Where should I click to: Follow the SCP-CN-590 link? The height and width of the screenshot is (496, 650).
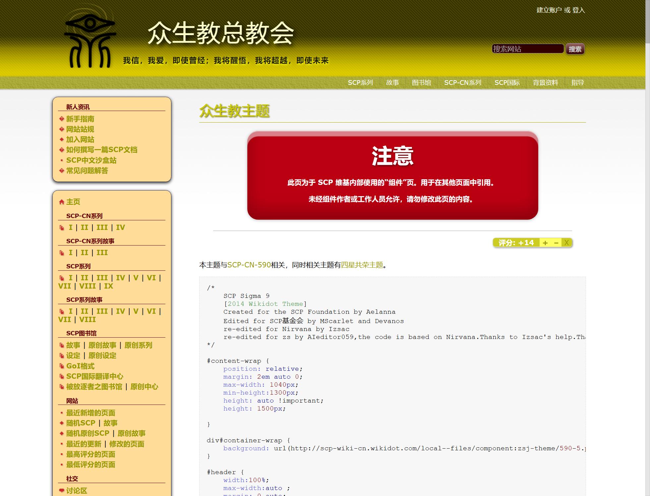(x=249, y=265)
